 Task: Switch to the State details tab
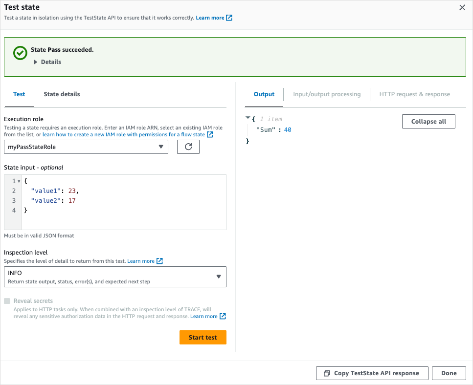[x=61, y=94]
